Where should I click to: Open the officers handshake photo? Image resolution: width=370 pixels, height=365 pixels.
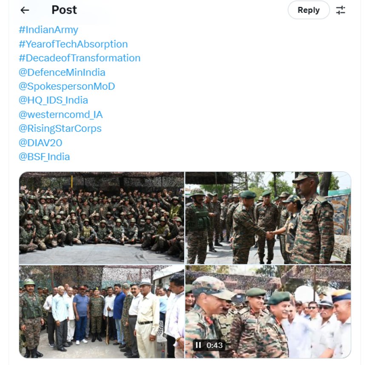pos(268,218)
